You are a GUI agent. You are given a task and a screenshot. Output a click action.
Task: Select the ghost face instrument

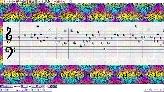tap(2, 2)
